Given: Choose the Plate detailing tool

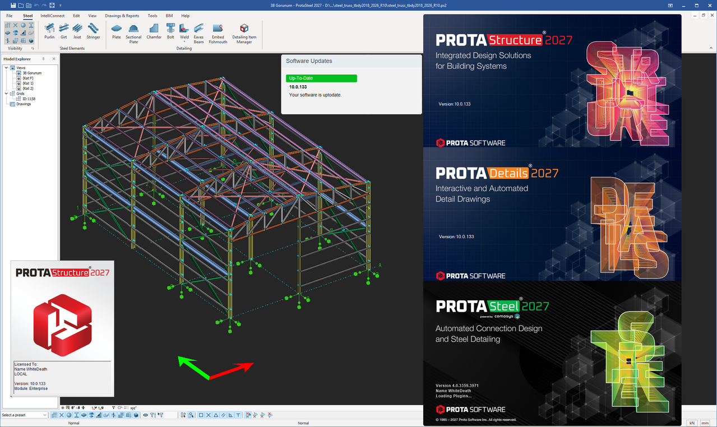Looking at the screenshot, I should [117, 31].
